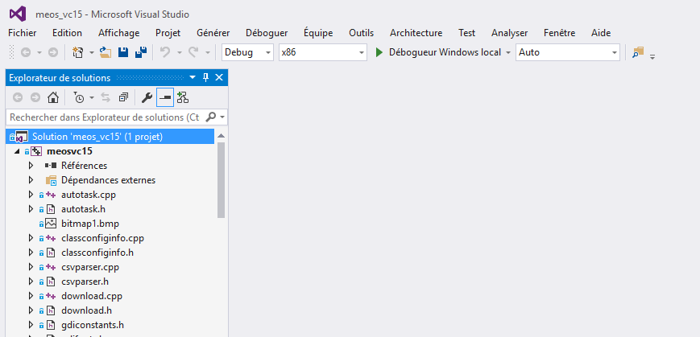700x337 pixels.
Task: Click the Class Diagram view icon
Action: tap(183, 97)
